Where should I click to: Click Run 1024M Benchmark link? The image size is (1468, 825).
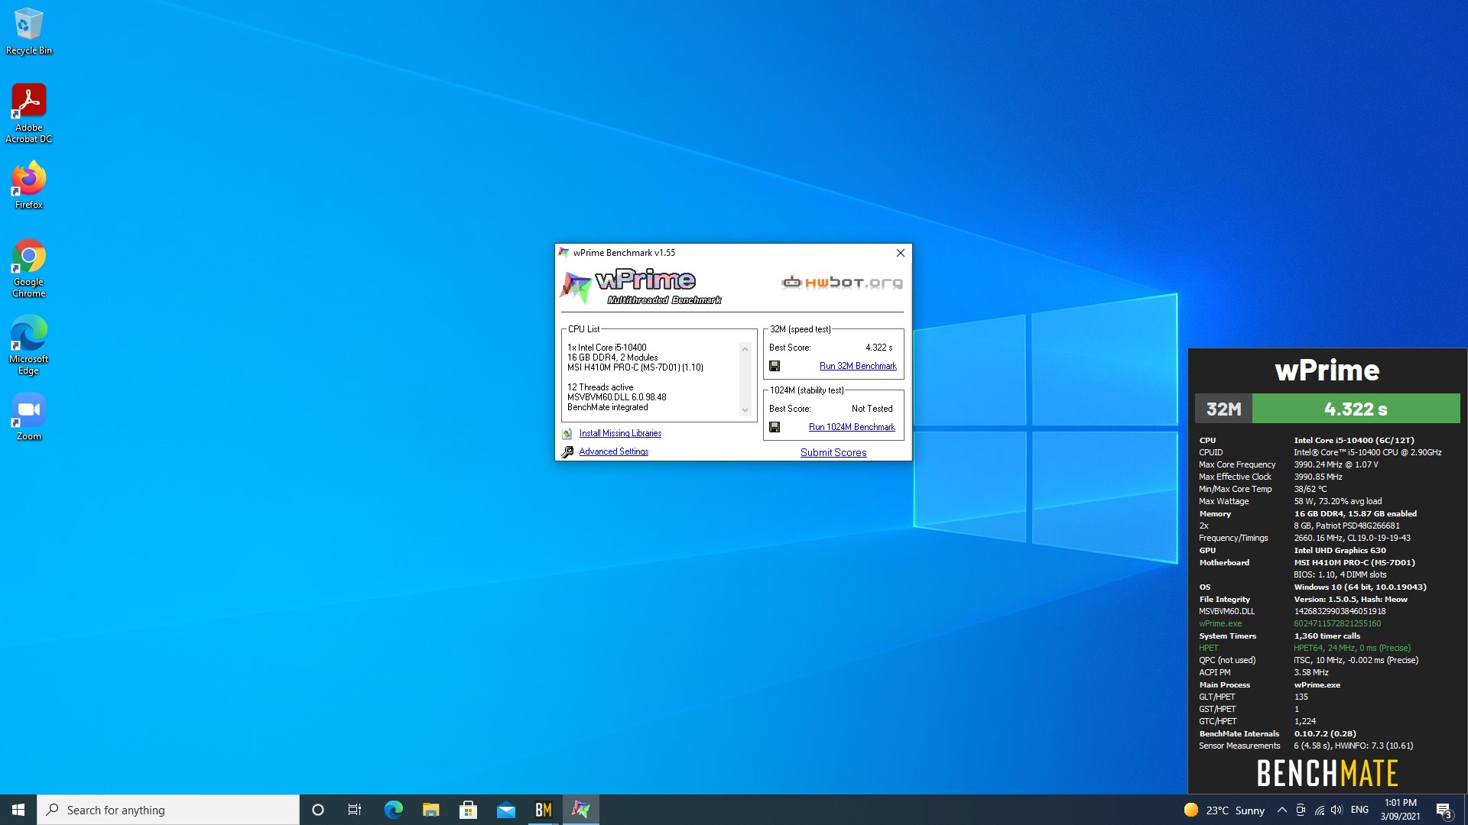tap(852, 427)
